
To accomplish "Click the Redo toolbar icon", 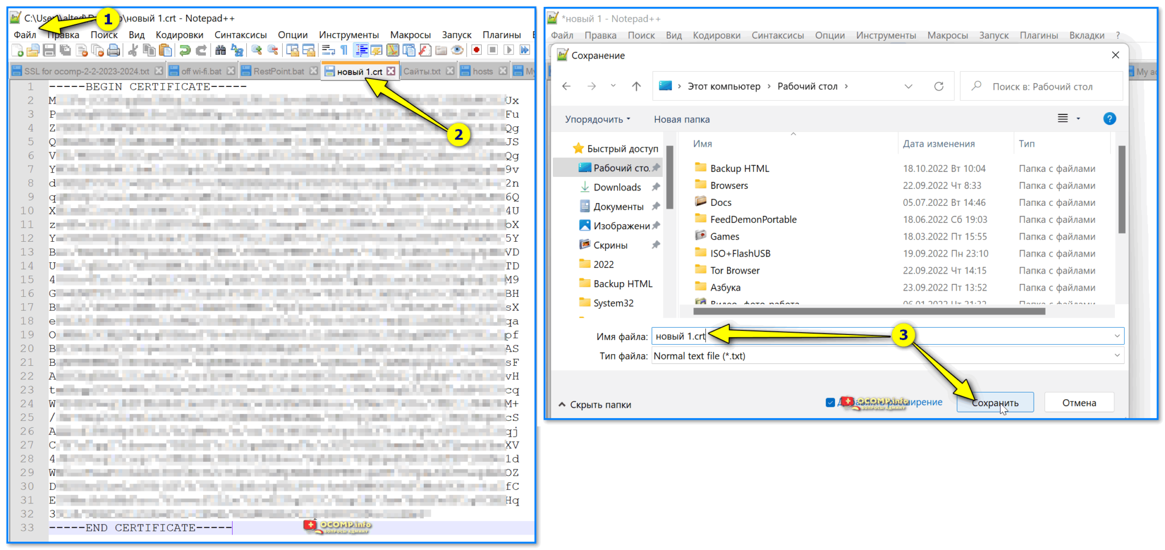I will pos(201,51).
